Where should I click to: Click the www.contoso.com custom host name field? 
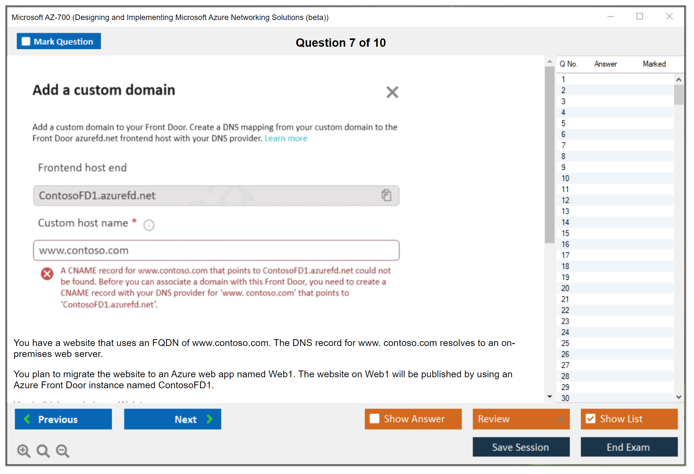(216, 250)
